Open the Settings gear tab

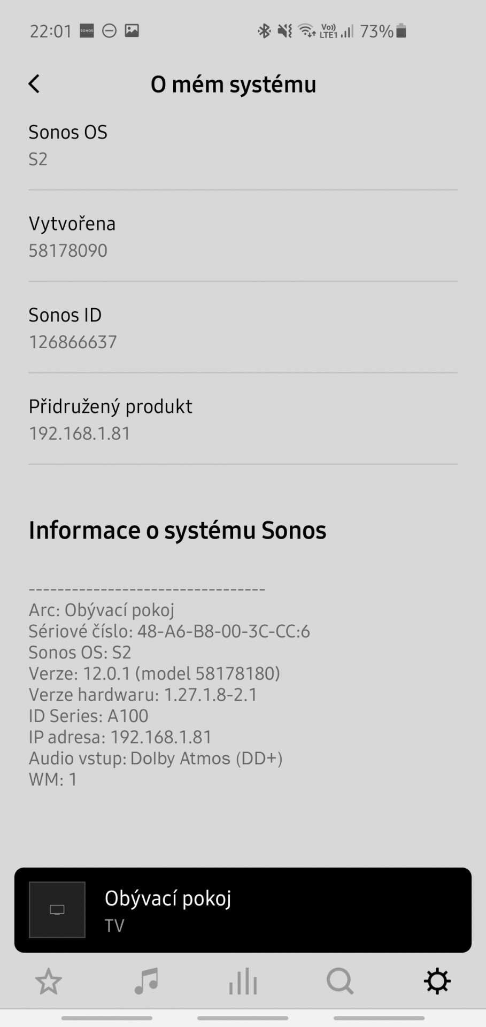click(437, 982)
